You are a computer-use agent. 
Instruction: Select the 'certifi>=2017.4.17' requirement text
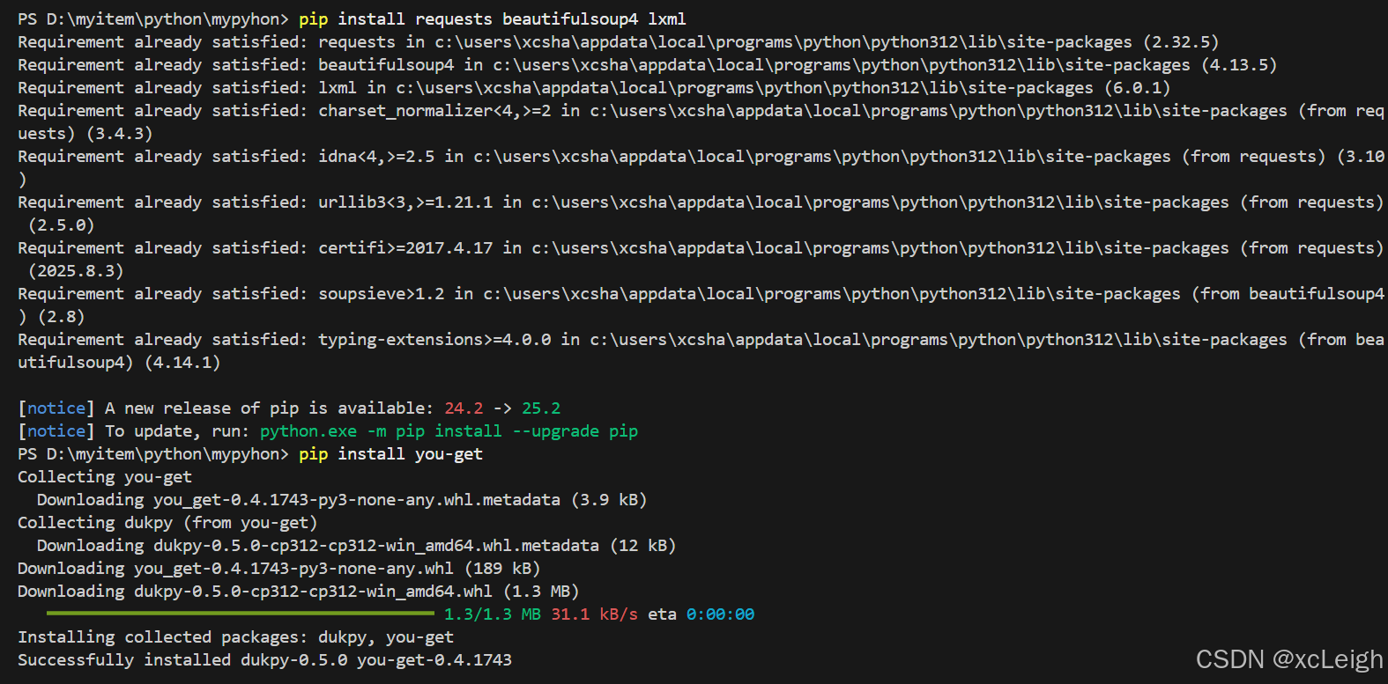point(405,248)
